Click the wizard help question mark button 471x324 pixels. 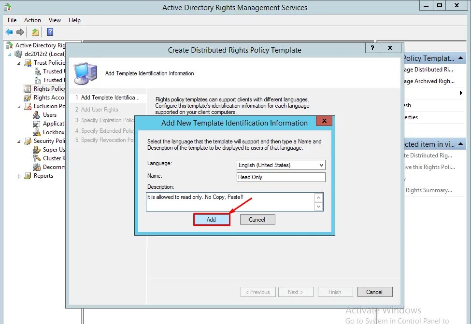click(372, 48)
